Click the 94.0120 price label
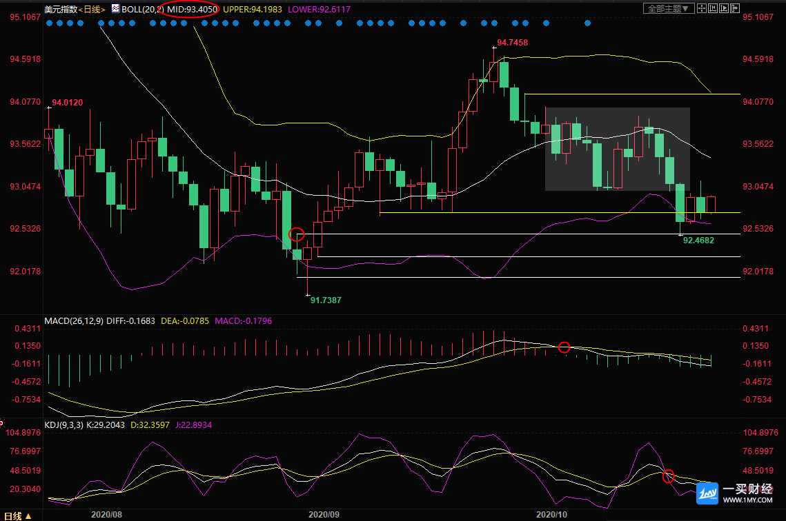This screenshot has width=786, height=521. click(x=67, y=103)
